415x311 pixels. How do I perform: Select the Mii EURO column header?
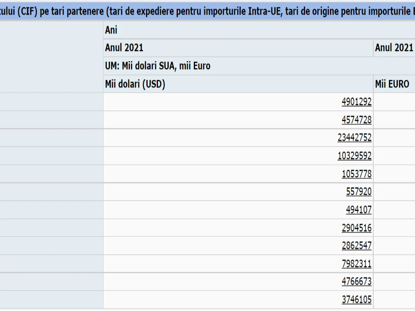(392, 84)
